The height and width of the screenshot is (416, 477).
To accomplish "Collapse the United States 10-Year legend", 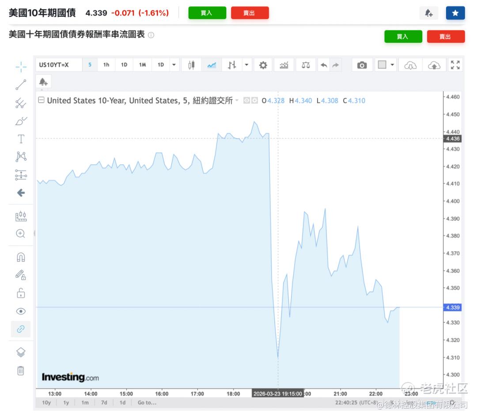I will (41, 100).
